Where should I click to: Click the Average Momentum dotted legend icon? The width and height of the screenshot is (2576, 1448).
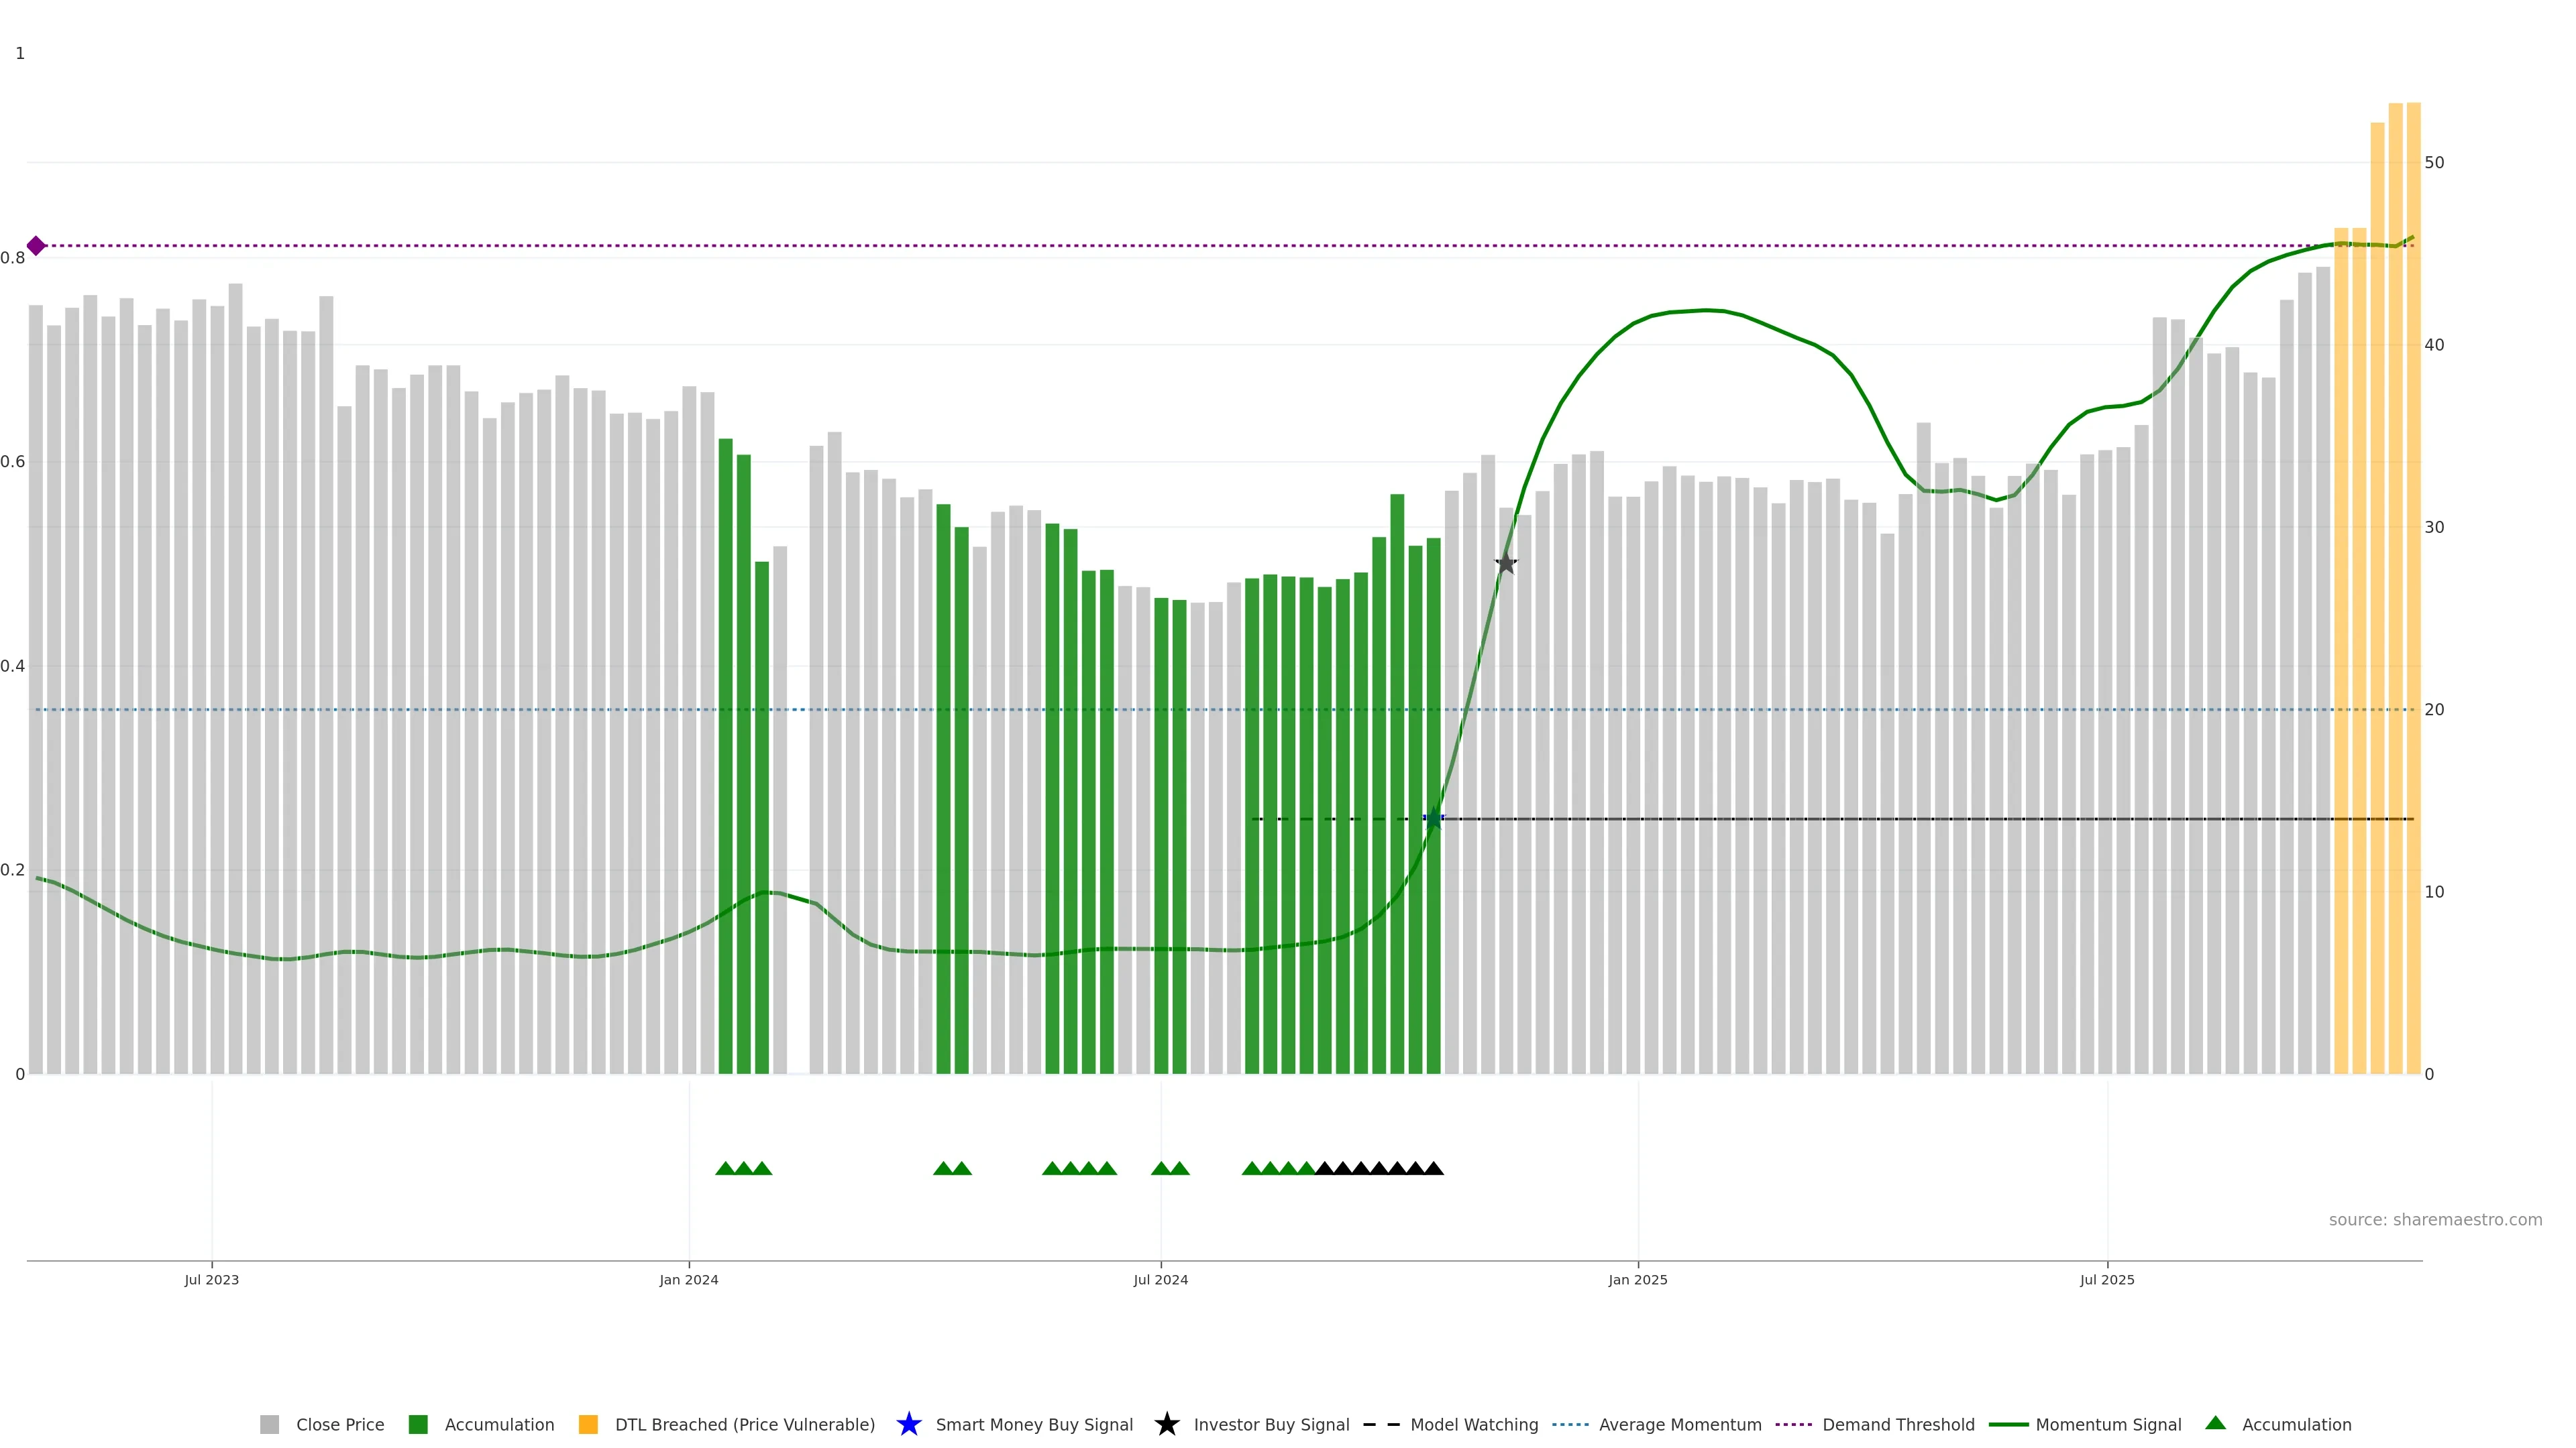coord(1570,1425)
